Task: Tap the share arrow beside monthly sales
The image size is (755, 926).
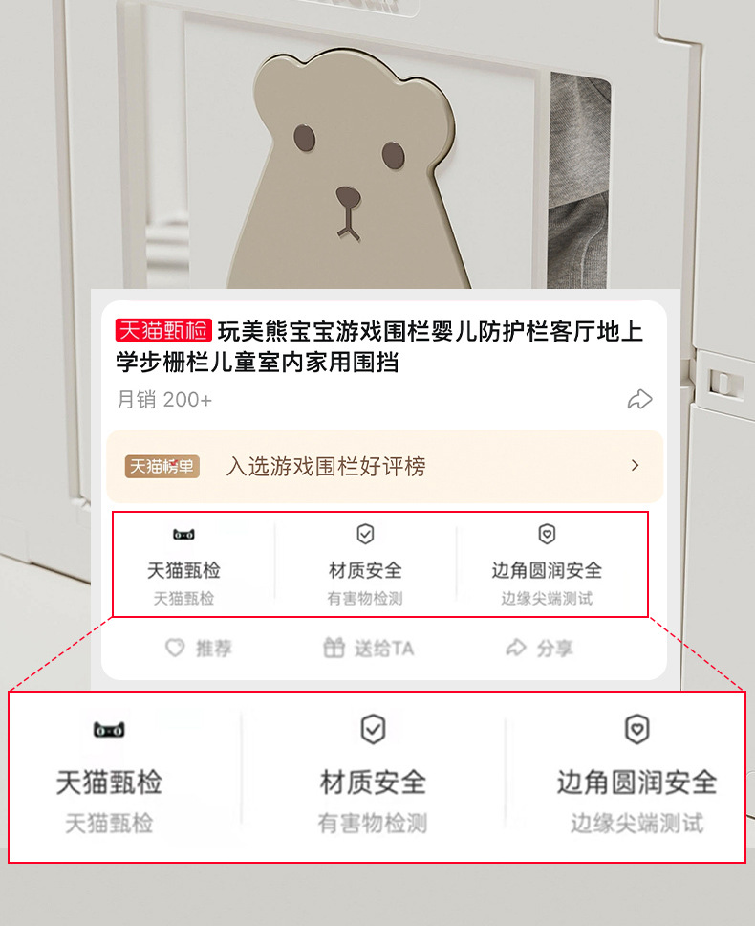Action: pos(640,400)
